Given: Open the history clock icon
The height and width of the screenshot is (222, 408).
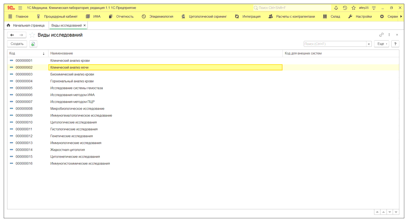Looking at the screenshot, I should 345,8.
